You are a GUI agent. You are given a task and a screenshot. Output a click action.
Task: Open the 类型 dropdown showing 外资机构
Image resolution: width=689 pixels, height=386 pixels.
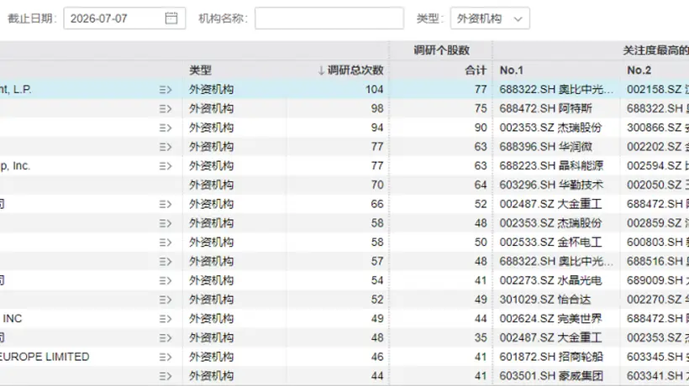coord(490,18)
